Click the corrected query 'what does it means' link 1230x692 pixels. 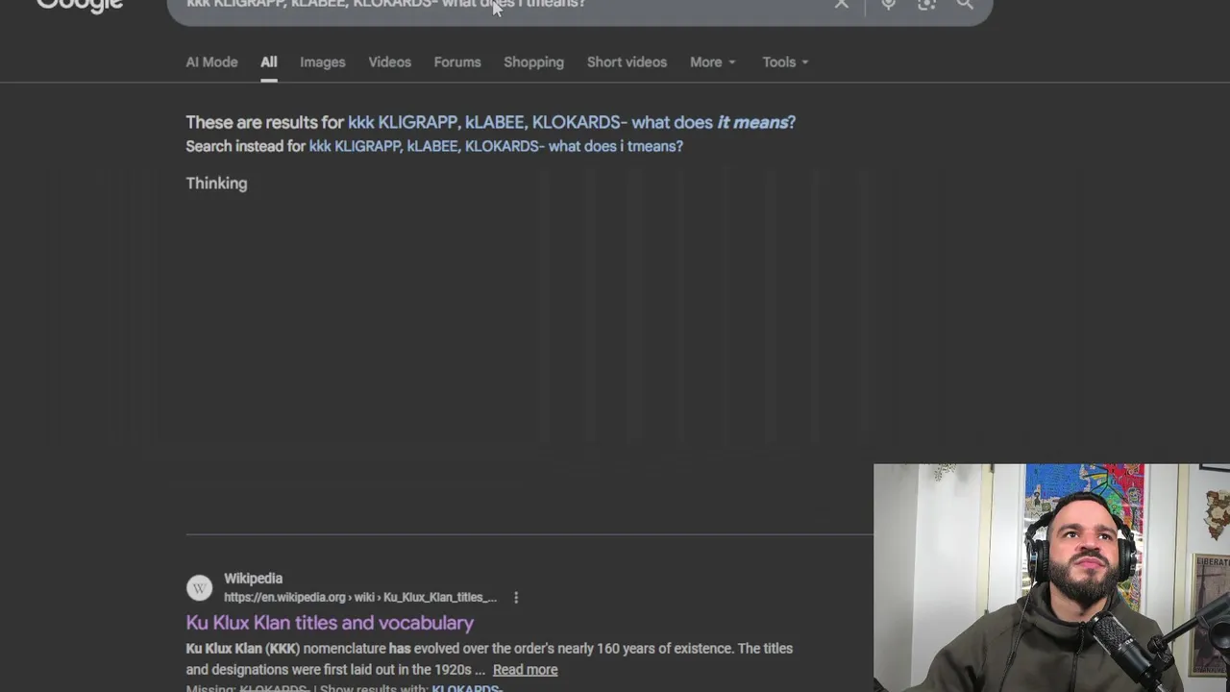coord(572,122)
